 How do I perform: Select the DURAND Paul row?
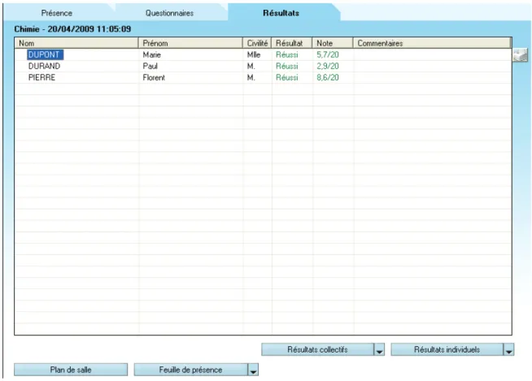tap(263, 66)
